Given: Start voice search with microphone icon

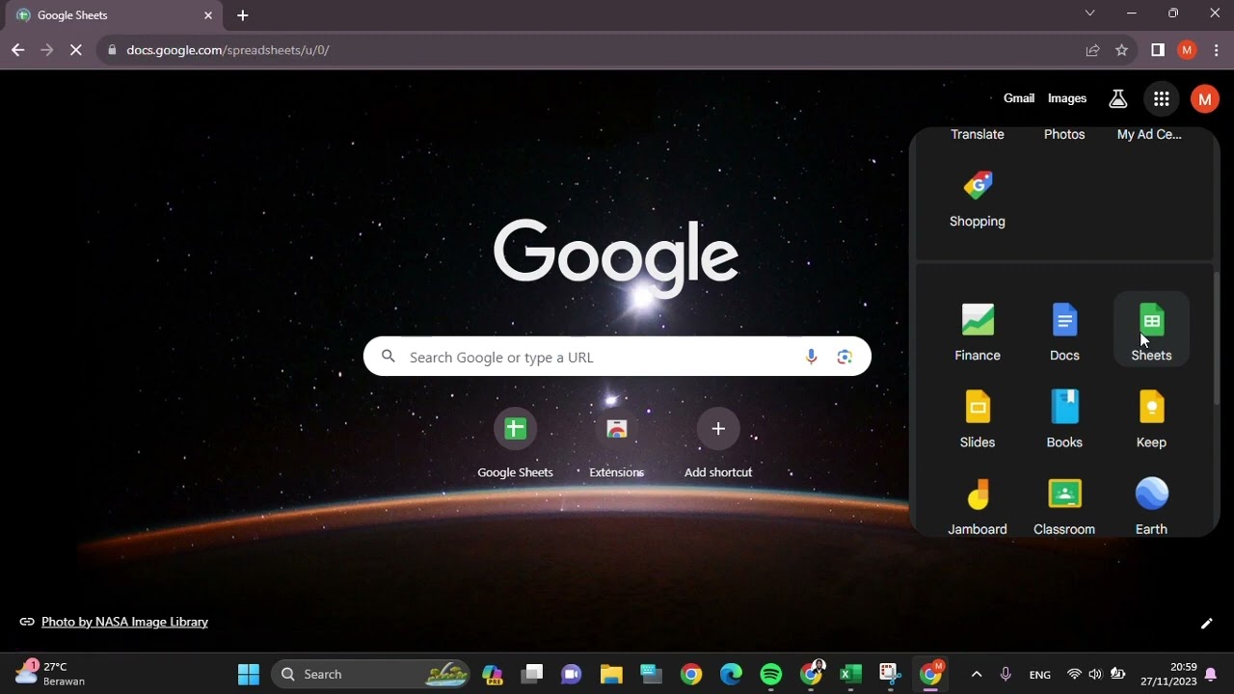Looking at the screenshot, I should click(811, 357).
